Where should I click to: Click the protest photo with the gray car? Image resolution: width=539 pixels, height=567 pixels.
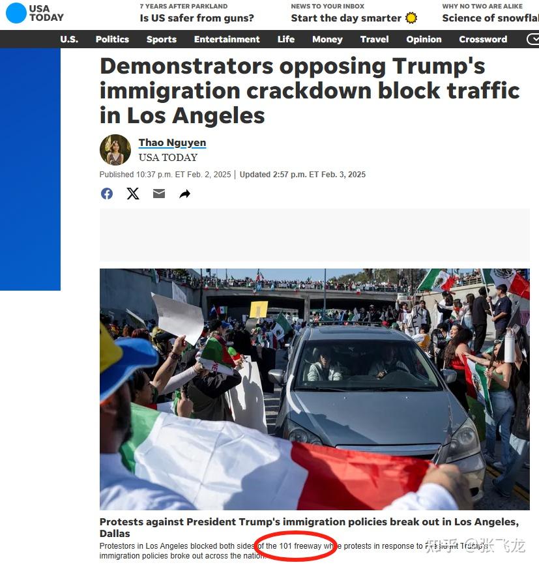[x=315, y=389]
